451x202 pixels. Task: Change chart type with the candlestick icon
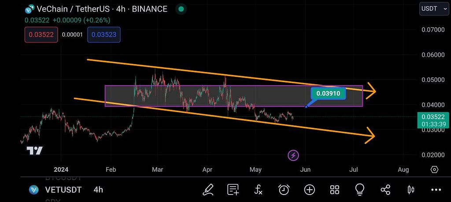tap(411, 190)
